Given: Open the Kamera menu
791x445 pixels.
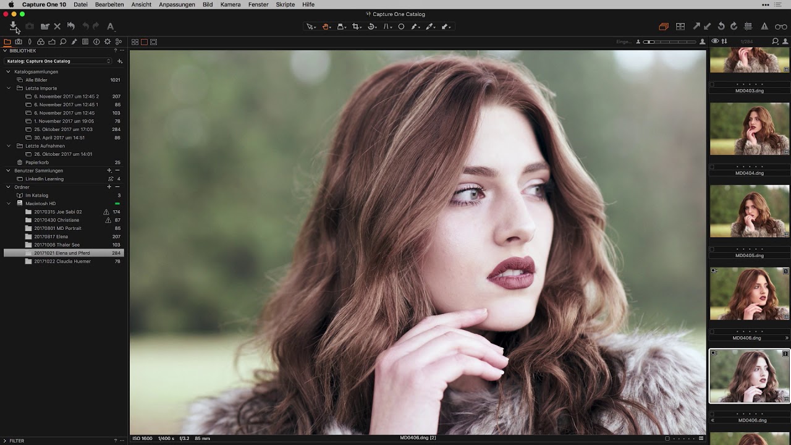Looking at the screenshot, I should [x=231, y=4].
